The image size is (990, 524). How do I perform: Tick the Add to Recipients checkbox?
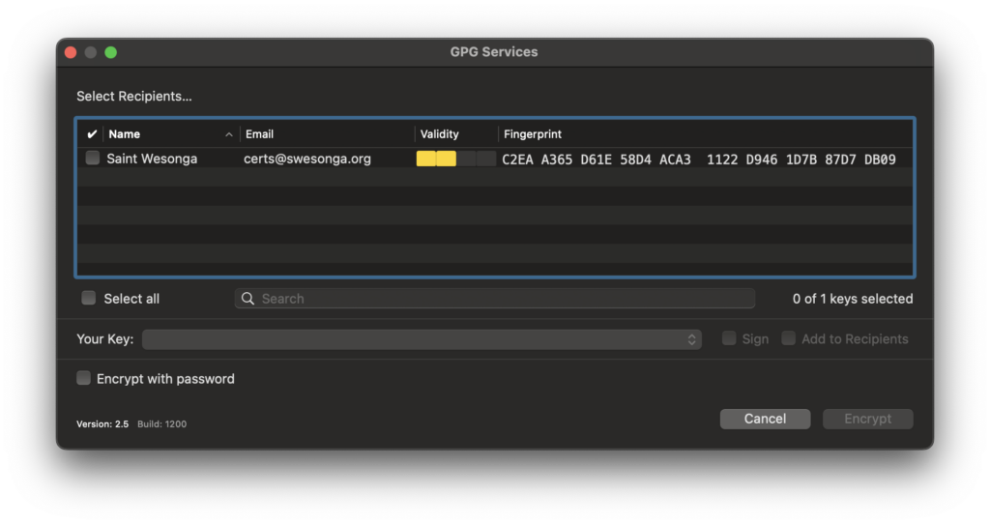tap(789, 339)
